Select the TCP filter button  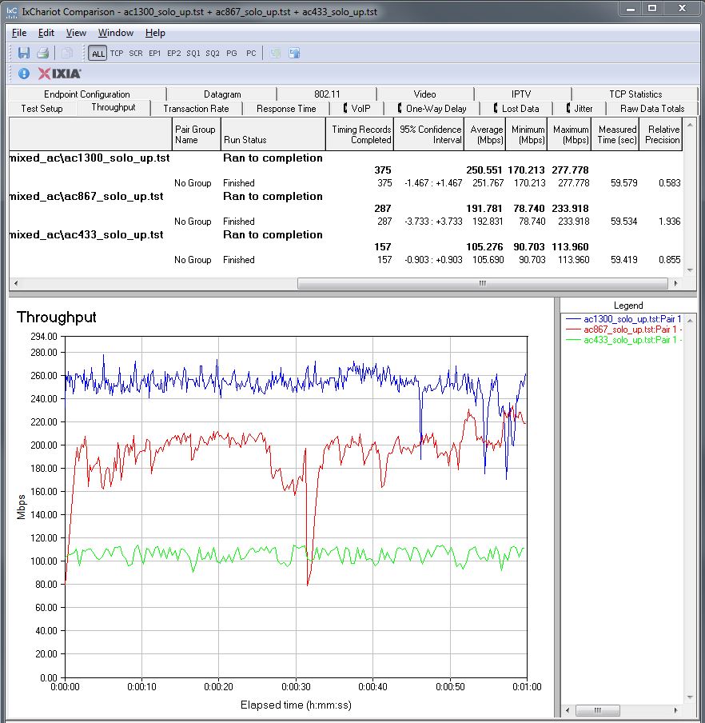pos(117,54)
